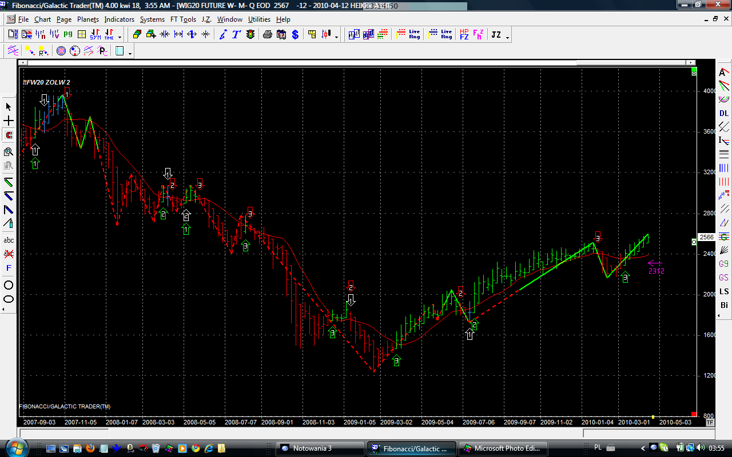The image size is (732, 457).
Task: Click the DL tool in right sidebar
Action: [x=724, y=113]
